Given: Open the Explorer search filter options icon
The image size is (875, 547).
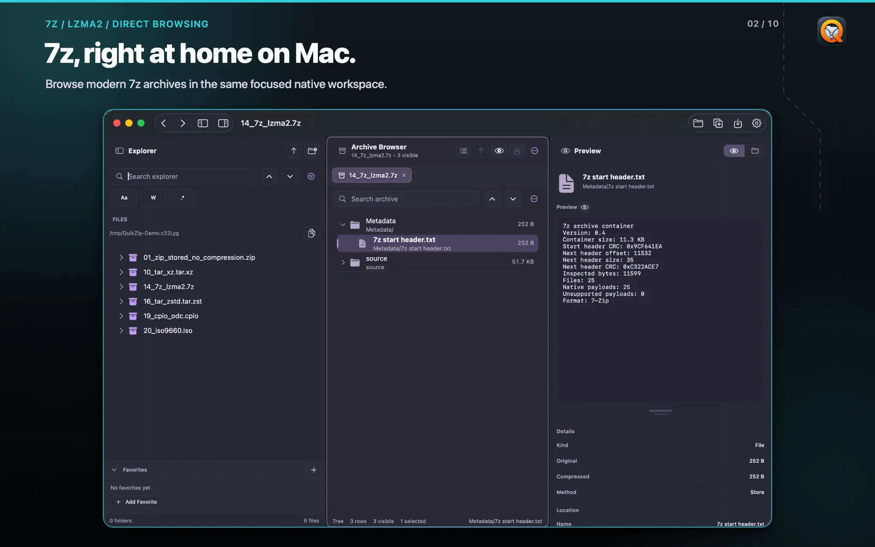Looking at the screenshot, I should pos(311,176).
